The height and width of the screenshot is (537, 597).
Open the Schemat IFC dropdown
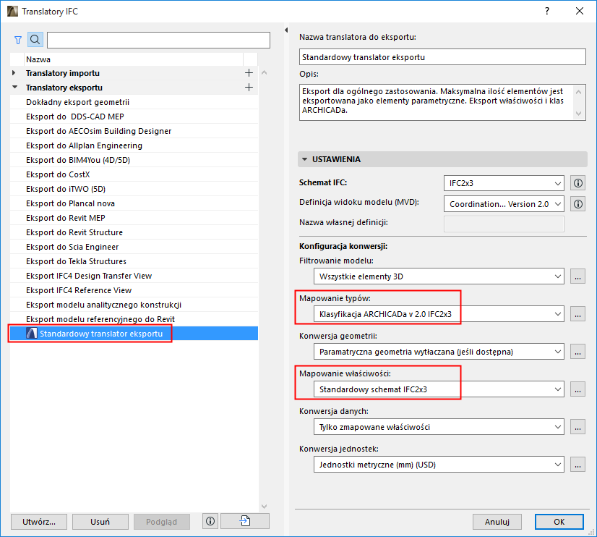[504, 183]
